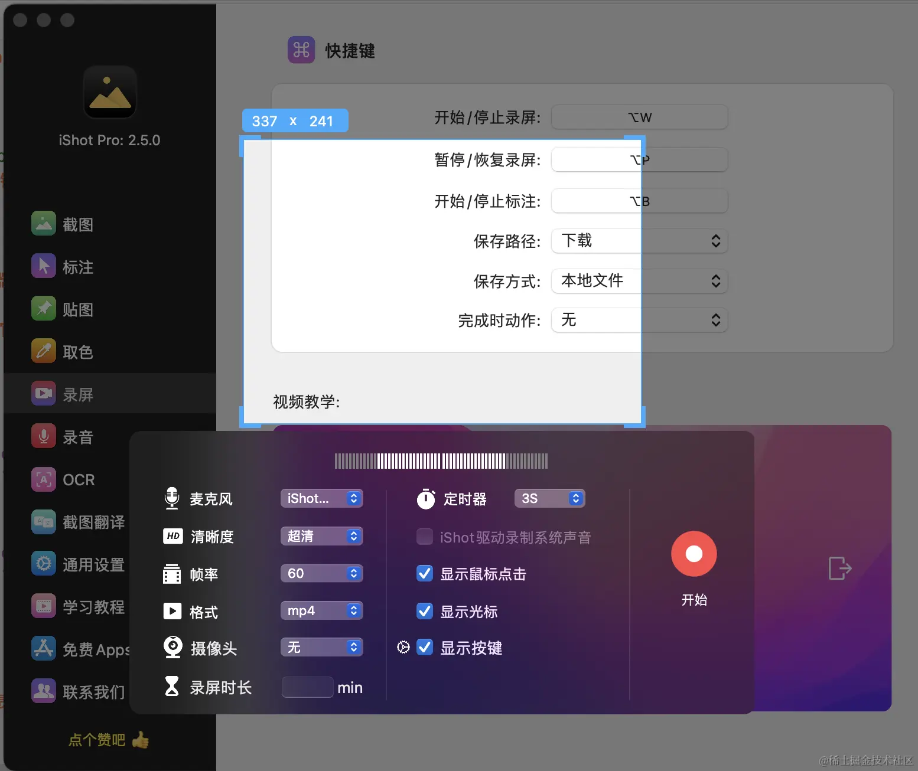Open the 取色 color picker tool

click(x=77, y=351)
